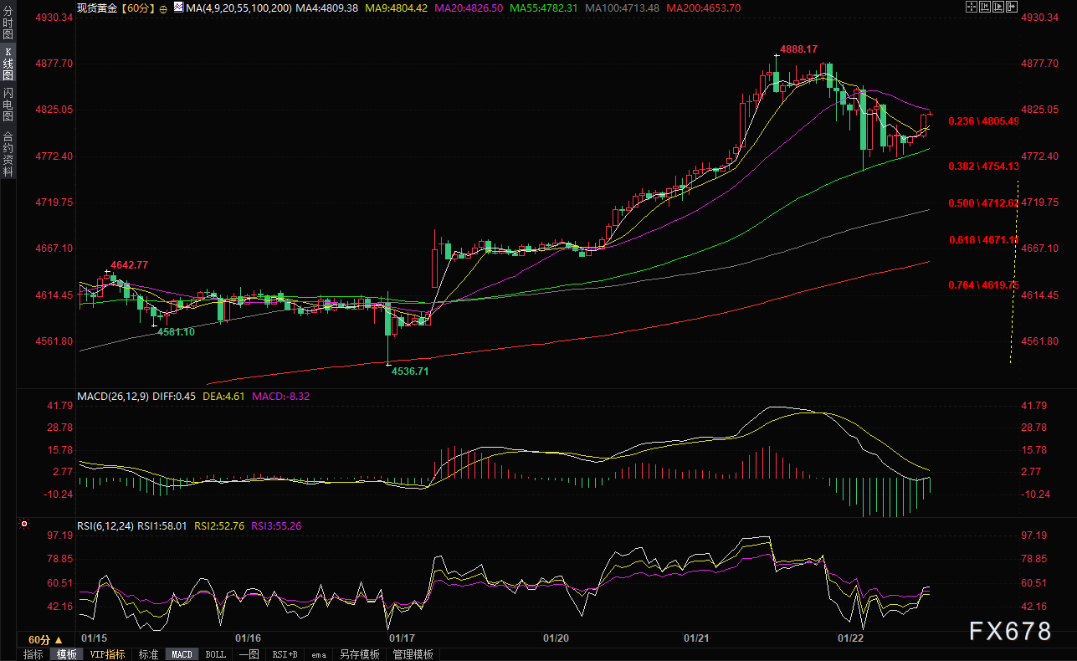Click the 现货黄金 instrument title
The height and width of the screenshot is (661, 1077).
pyautogui.click(x=96, y=8)
